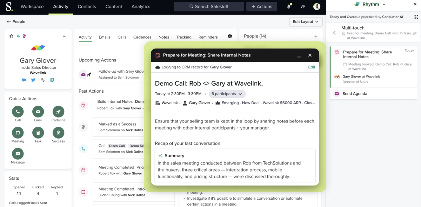
Task: Click the Emerging - New Deal opportunity text
Action: tap(268, 103)
